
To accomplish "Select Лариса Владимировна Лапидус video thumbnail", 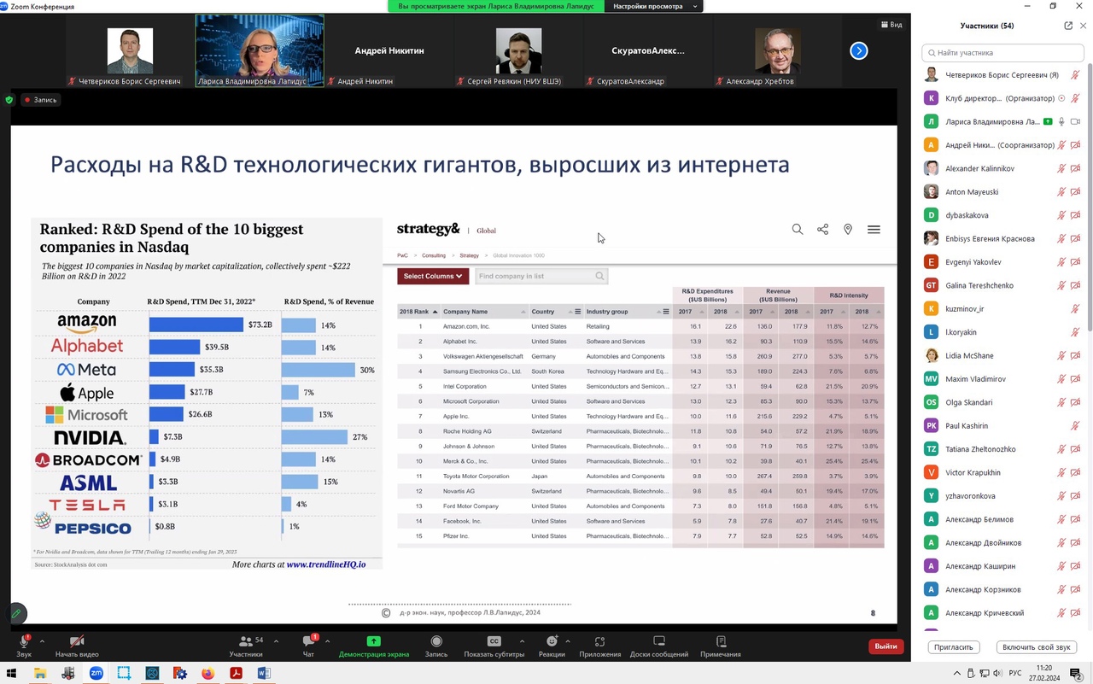I will (x=260, y=50).
